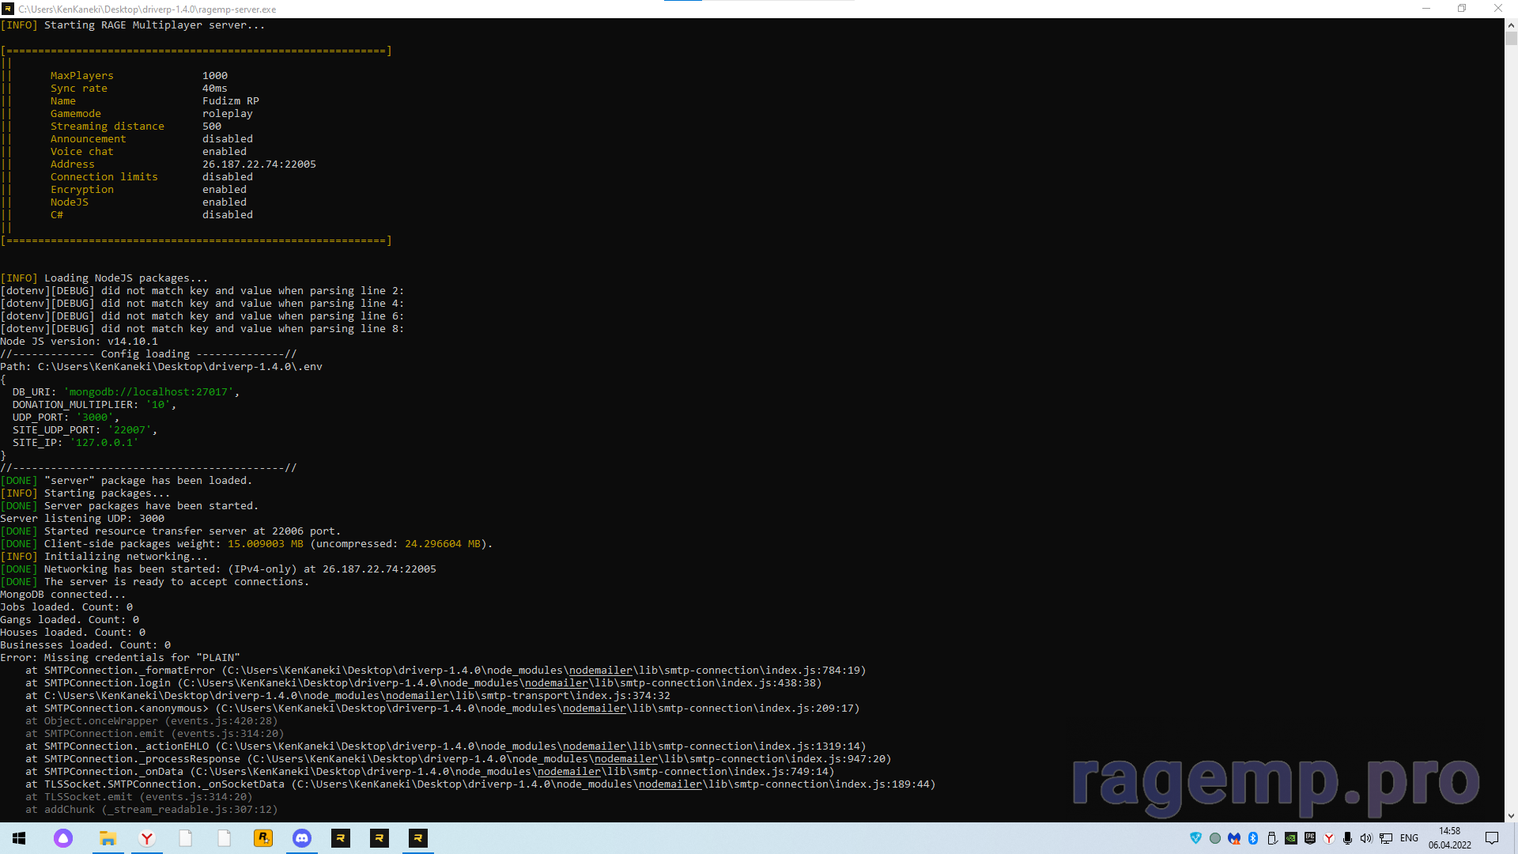The width and height of the screenshot is (1518, 854).
Task: Switch the ENG input language indicator
Action: (1409, 838)
